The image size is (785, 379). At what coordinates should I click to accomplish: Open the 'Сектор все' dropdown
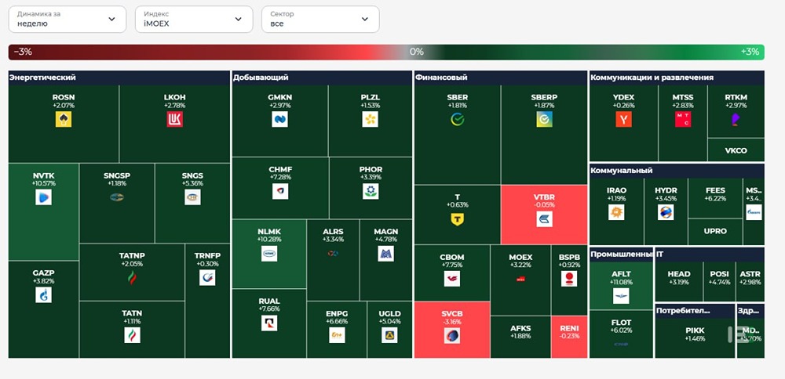point(320,20)
